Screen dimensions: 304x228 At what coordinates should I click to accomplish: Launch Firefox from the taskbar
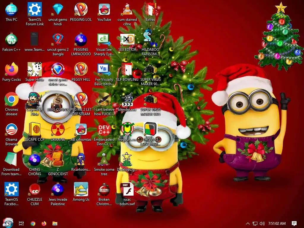point(44,223)
